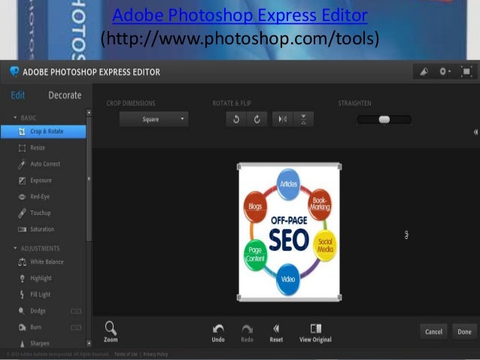Click the bottom-left crop handle
The width and height of the screenshot is (480, 360).
[239, 298]
